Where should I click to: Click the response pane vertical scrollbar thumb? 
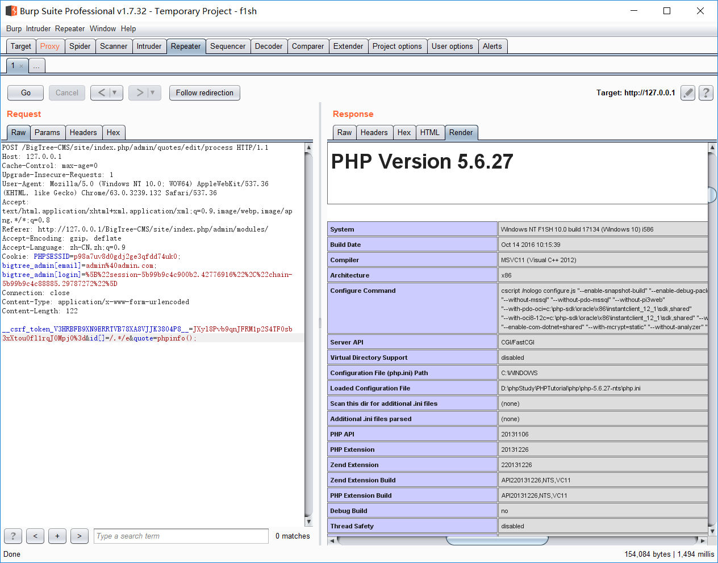pos(712,195)
